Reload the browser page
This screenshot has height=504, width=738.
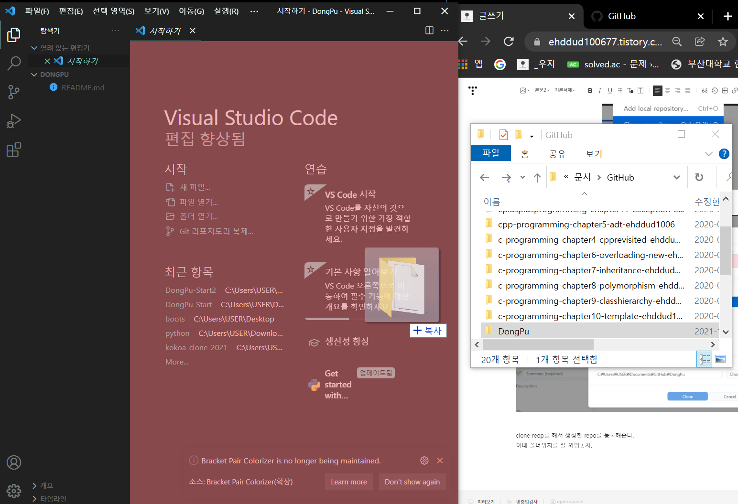click(509, 42)
